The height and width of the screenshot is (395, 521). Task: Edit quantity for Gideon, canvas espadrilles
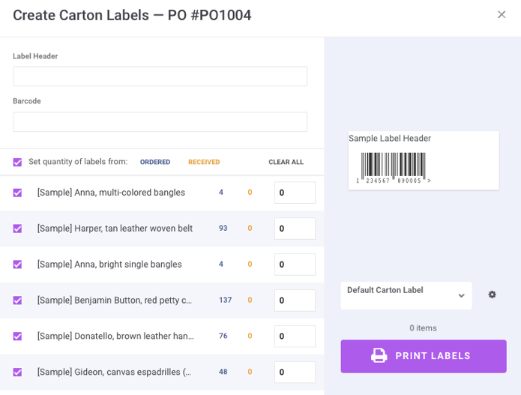click(x=295, y=372)
